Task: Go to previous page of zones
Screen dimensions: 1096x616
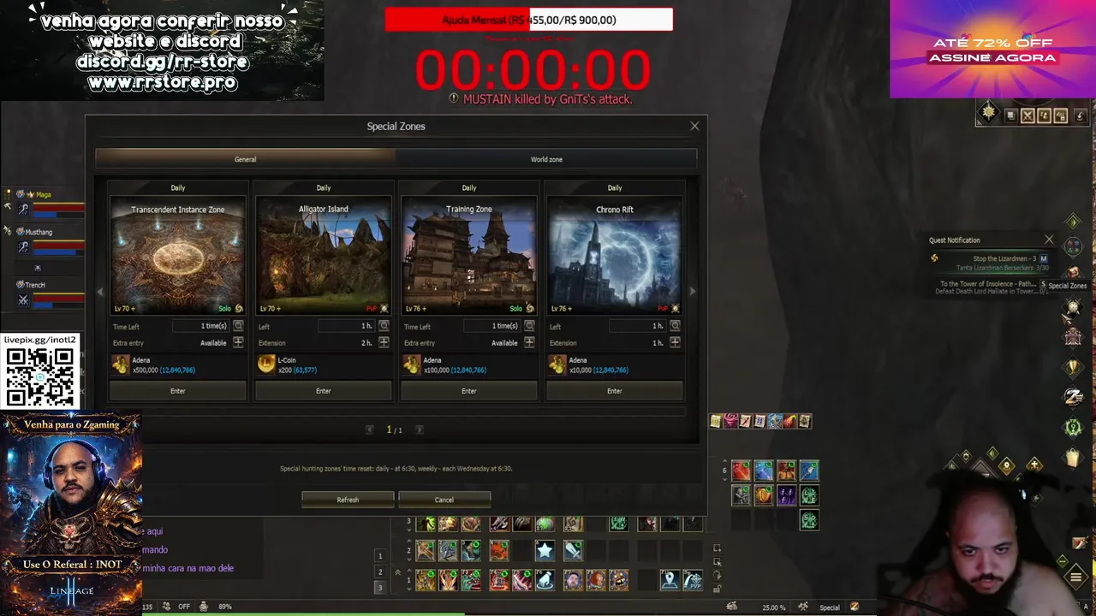Action: point(369,429)
